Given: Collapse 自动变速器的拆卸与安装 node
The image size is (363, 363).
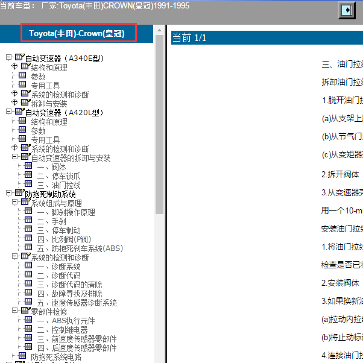Looking at the screenshot, I should [x=15, y=157].
